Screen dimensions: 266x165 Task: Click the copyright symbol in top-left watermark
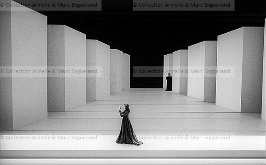point(2,5)
